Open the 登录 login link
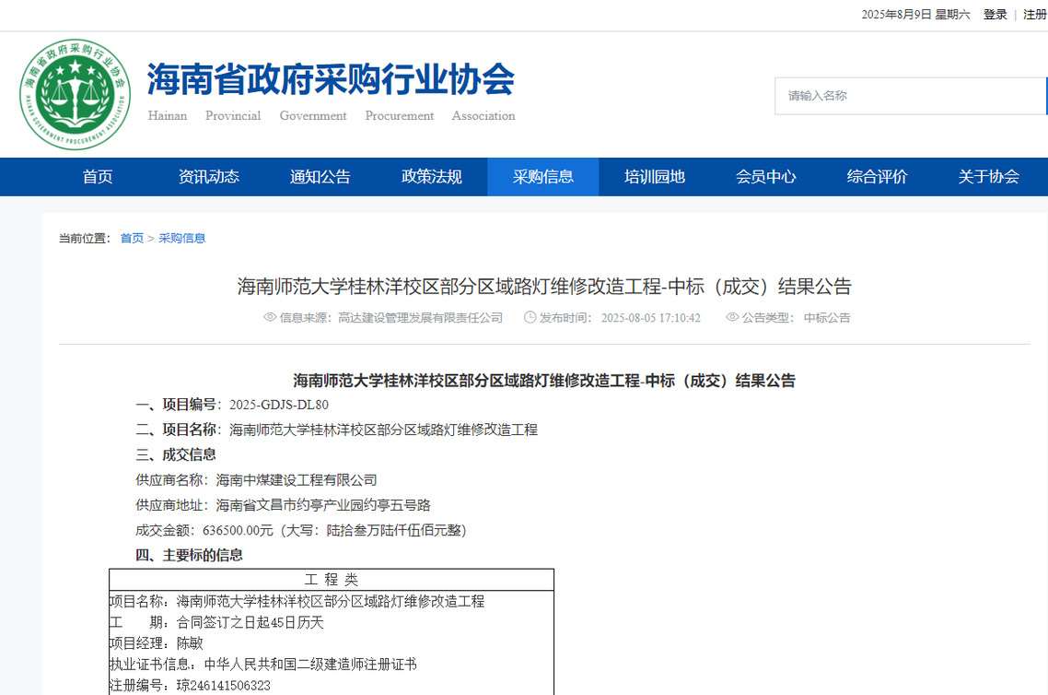The height and width of the screenshot is (695, 1048). (x=995, y=15)
